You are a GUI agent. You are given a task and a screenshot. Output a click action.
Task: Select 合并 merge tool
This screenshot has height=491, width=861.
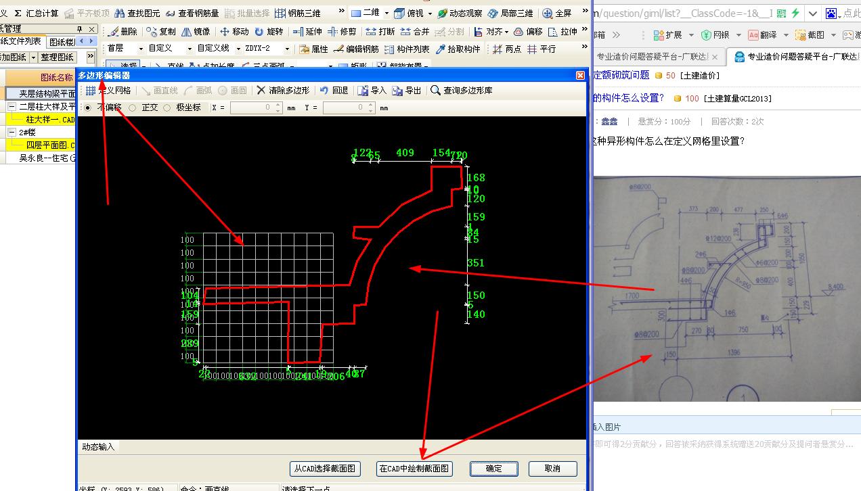click(x=415, y=31)
